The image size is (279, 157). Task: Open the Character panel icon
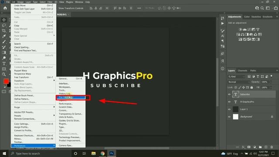(x=223, y=36)
